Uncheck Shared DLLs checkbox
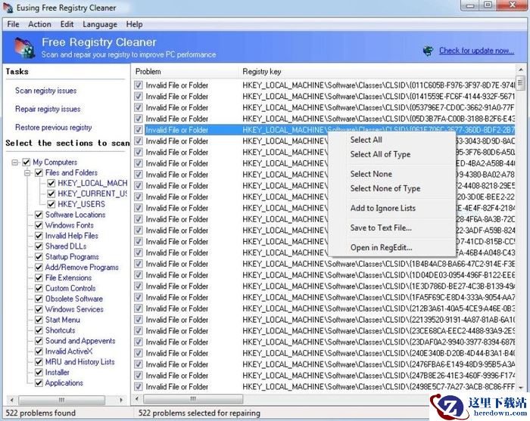The width and height of the screenshot is (530, 421). [39, 246]
